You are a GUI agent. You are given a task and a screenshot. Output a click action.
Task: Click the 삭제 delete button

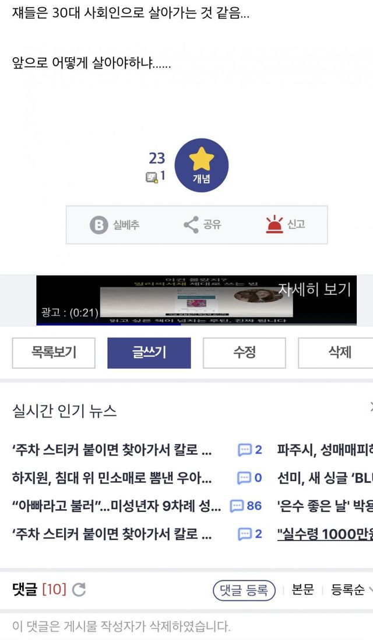point(336,353)
